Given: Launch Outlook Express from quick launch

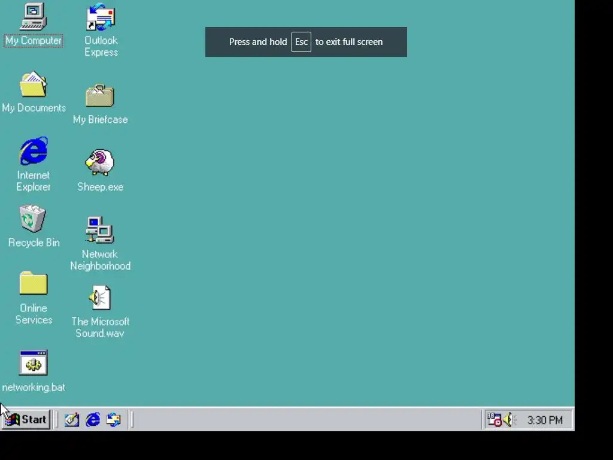Looking at the screenshot, I should (x=113, y=420).
